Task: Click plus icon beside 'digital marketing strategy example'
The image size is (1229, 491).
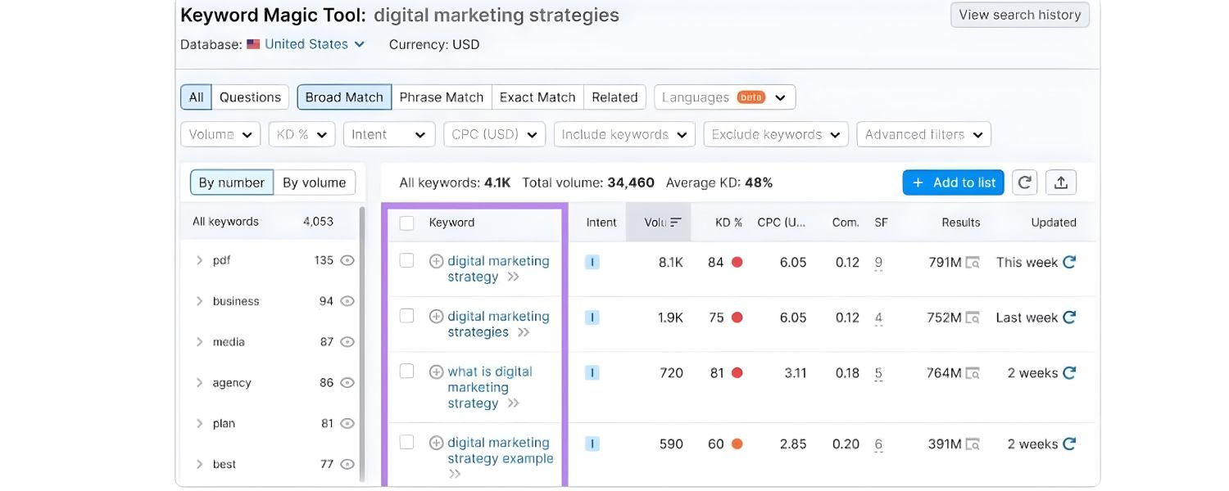Action: click(435, 442)
